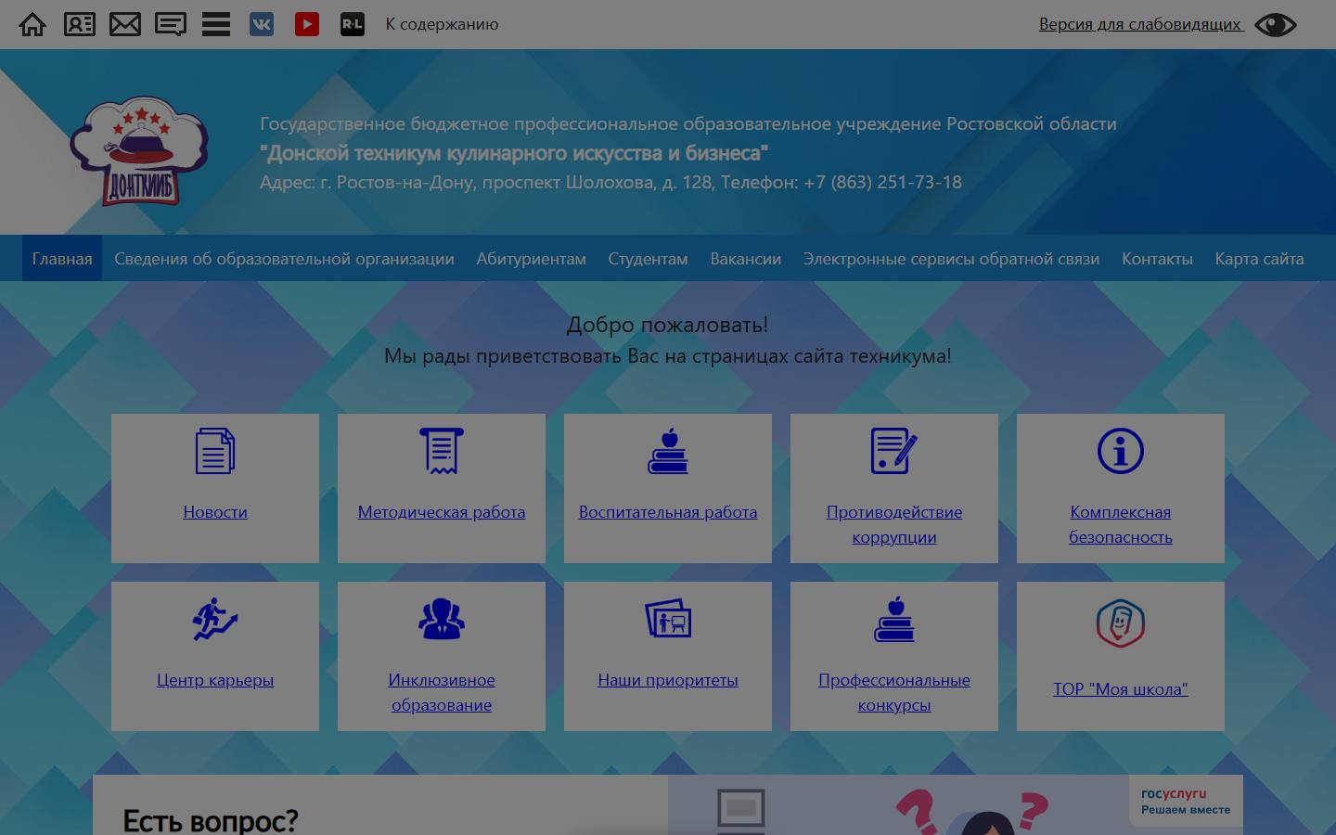Click the presentation icon above Наши приоритеты

coord(668,619)
